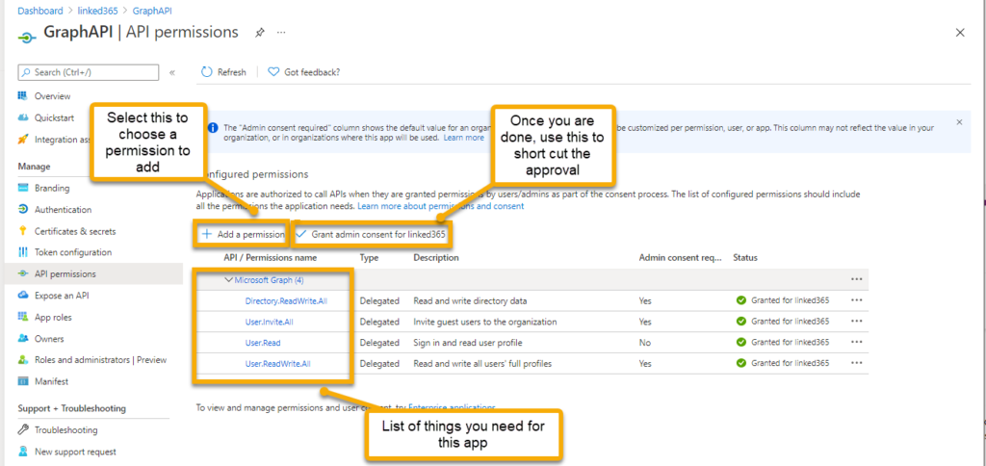Click the Token configuration bars icon
Screen dimensions: 986x466
tap(23, 252)
